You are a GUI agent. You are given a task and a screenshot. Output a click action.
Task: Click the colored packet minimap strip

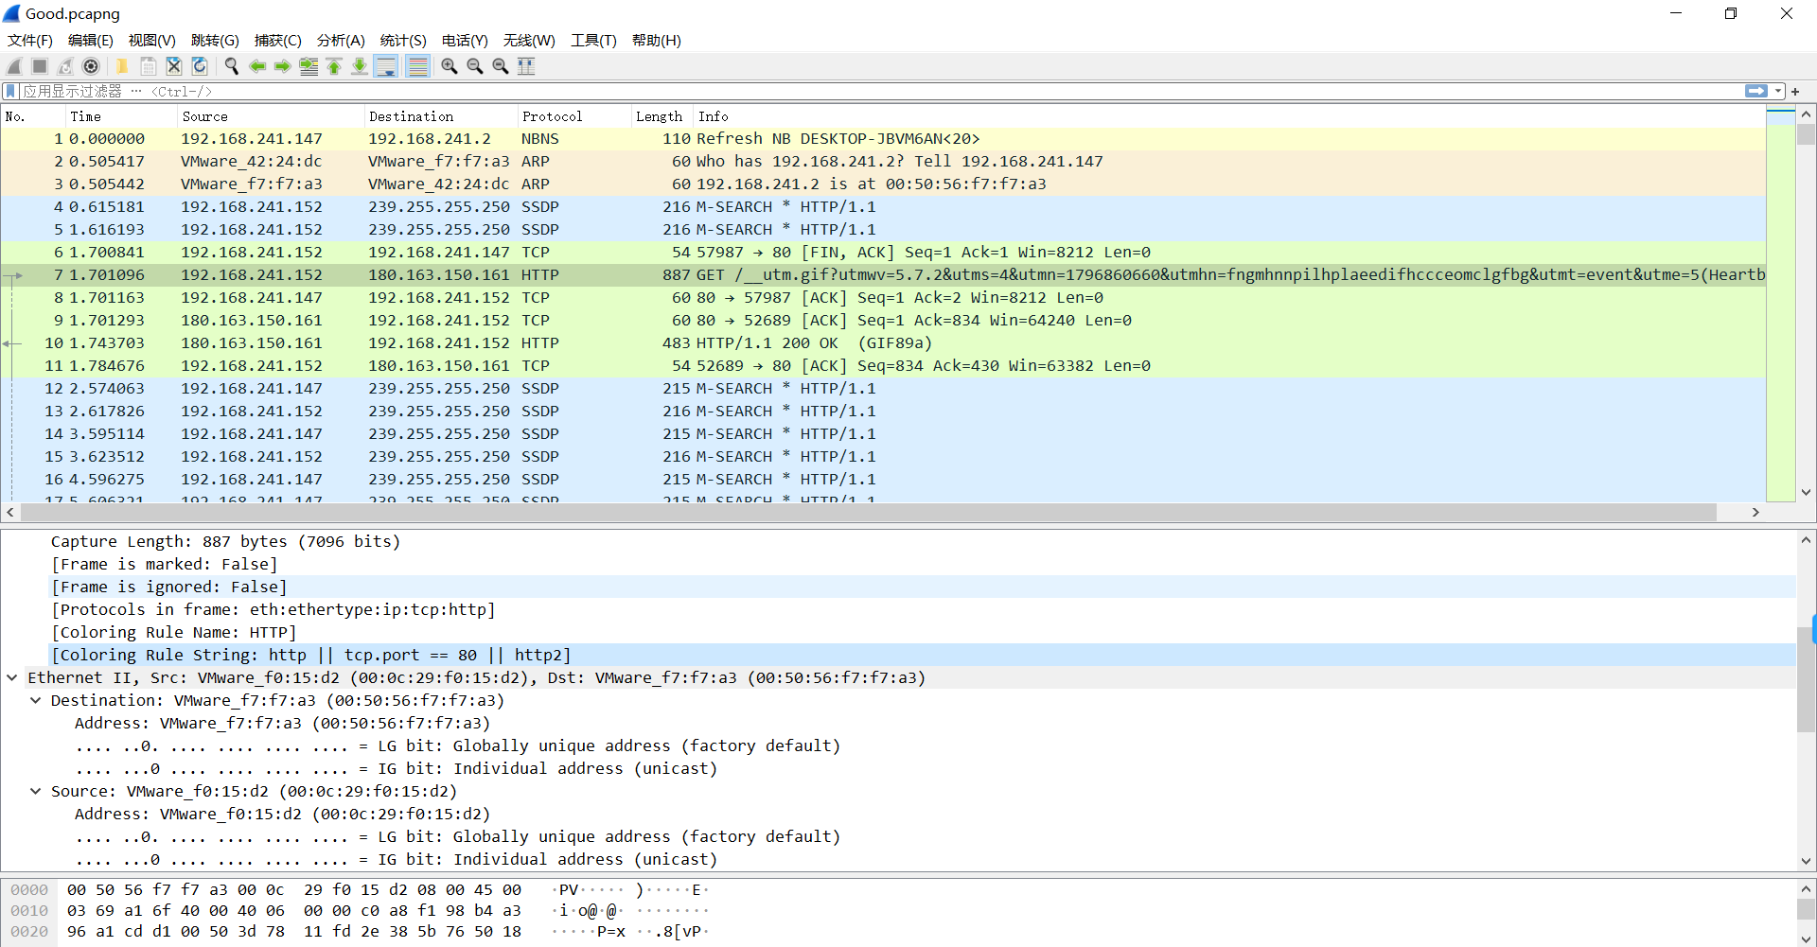click(1781, 303)
